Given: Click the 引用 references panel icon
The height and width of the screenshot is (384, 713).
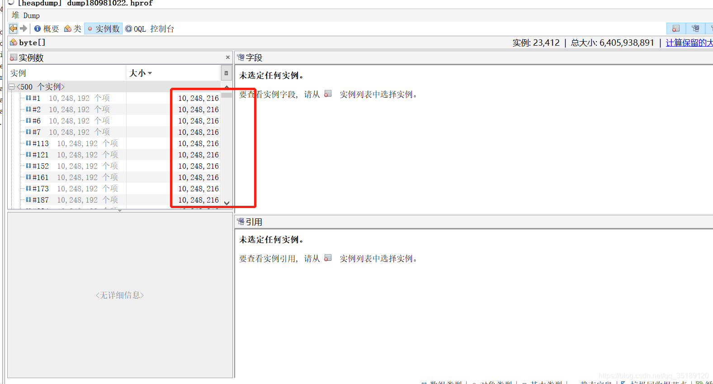Looking at the screenshot, I should tap(241, 222).
